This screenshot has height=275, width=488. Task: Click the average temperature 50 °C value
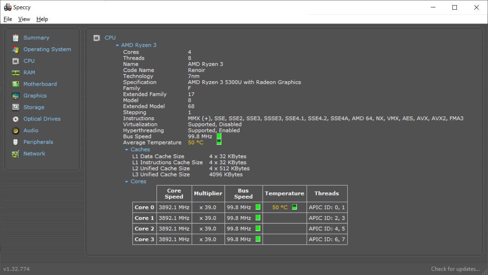click(196, 143)
